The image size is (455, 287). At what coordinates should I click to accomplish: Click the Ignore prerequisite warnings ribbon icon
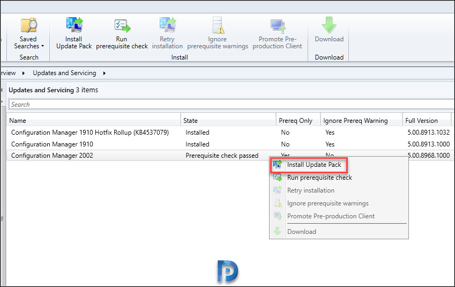click(x=218, y=25)
